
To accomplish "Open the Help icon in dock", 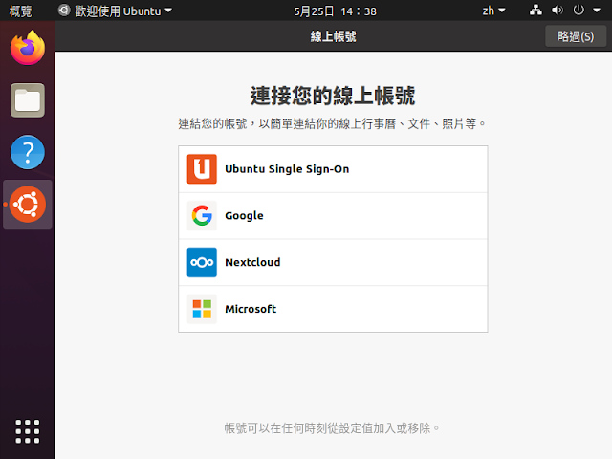I will pos(28,152).
